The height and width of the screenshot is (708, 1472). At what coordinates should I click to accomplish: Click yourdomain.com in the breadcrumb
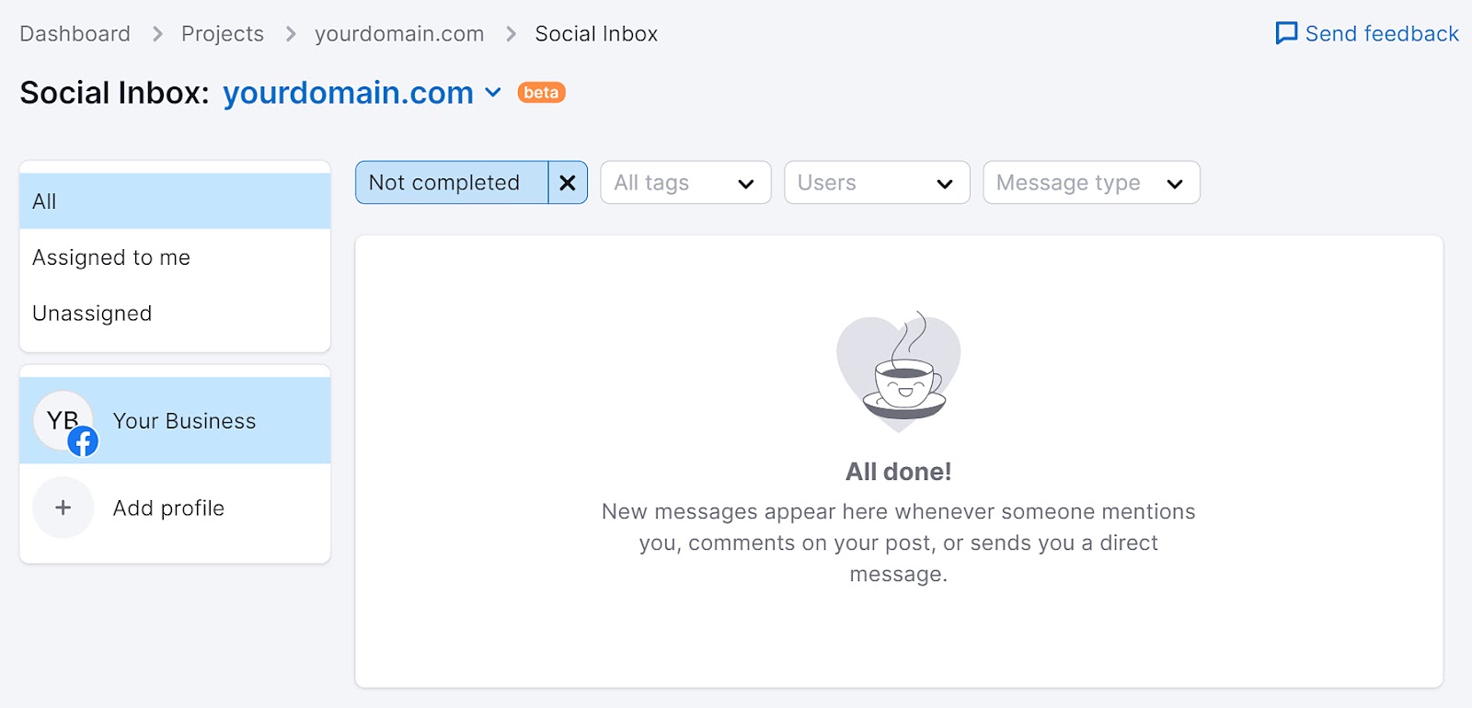pyautogui.click(x=399, y=34)
